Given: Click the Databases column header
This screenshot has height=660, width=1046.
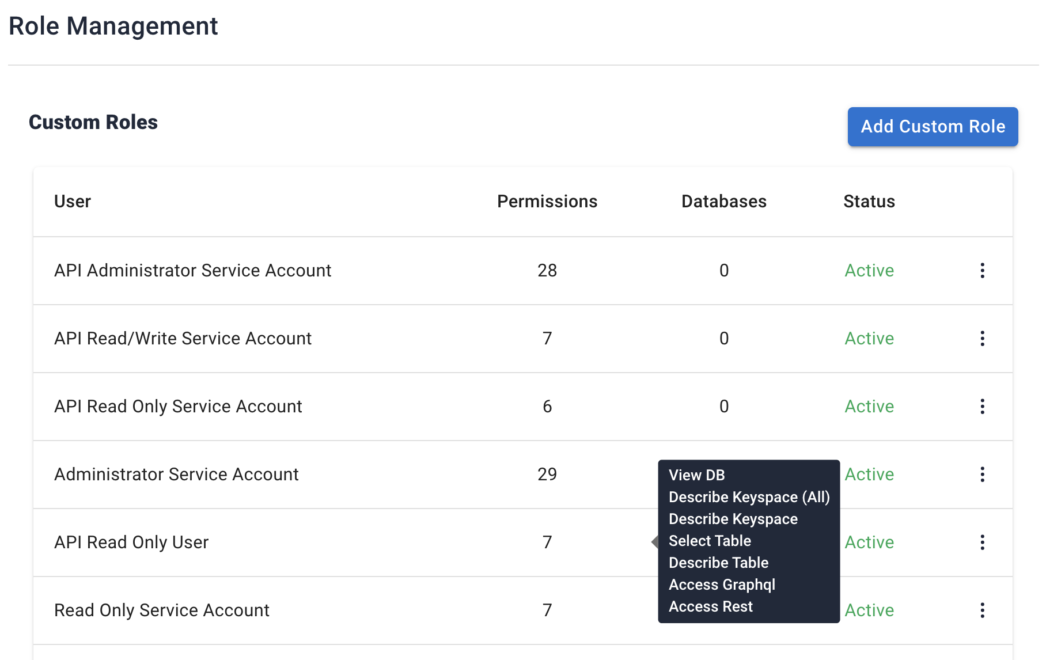Looking at the screenshot, I should [x=723, y=202].
